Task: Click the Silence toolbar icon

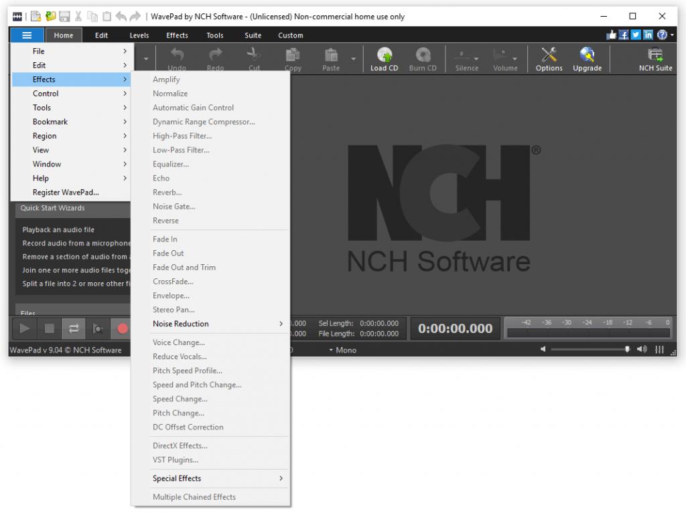Action: pos(466,59)
